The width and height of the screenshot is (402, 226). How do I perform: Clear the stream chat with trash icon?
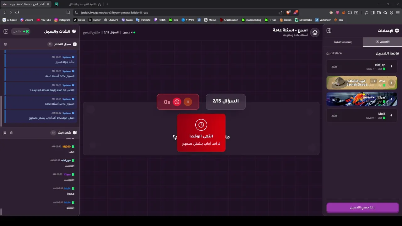point(11,133)
